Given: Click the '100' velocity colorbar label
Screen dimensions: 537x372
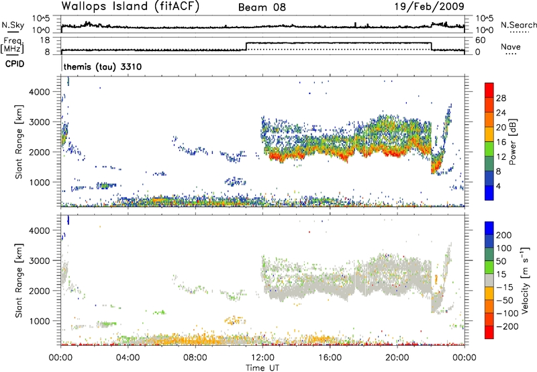Looking at the screenshot, I should pos(504,248).
